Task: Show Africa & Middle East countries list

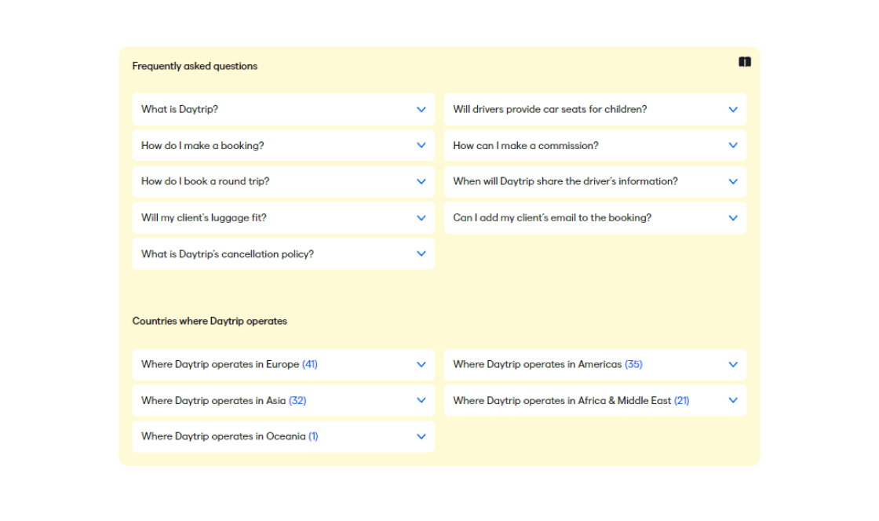Action: [596, 400]
